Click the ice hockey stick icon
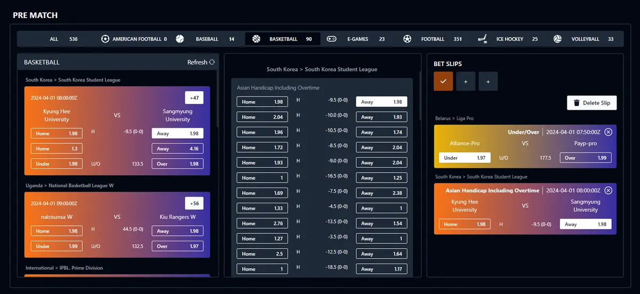640x294 pixels. pos(483,39)
